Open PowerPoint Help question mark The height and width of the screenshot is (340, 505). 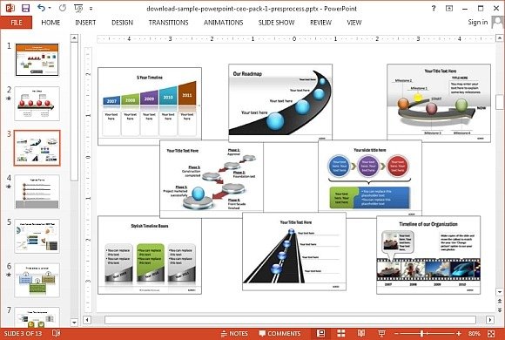434,9
